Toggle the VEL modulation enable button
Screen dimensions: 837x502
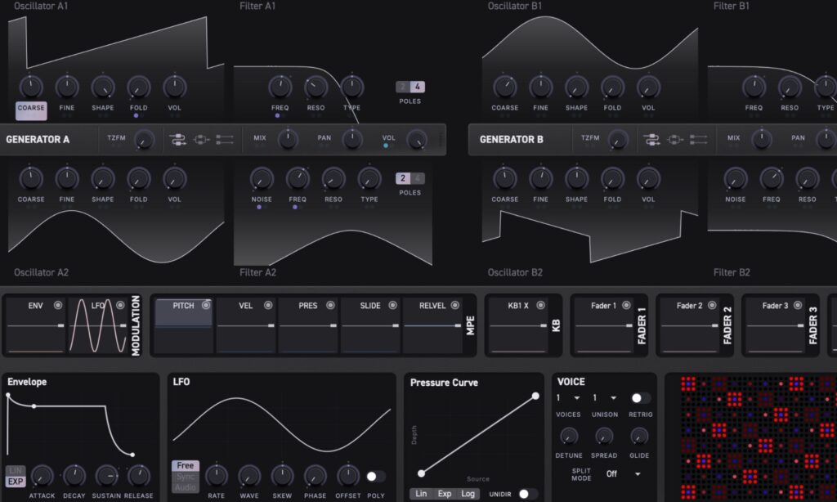pyautogui.click(x=268, y=306)
